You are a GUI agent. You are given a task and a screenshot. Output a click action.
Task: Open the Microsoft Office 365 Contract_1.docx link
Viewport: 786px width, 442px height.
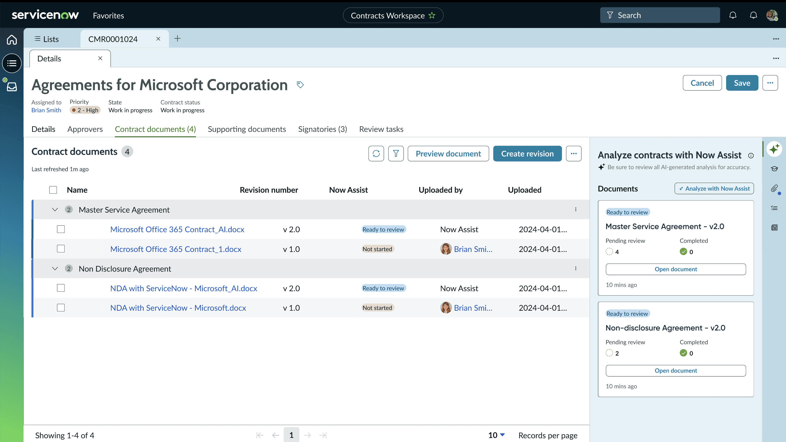point(175,249)
